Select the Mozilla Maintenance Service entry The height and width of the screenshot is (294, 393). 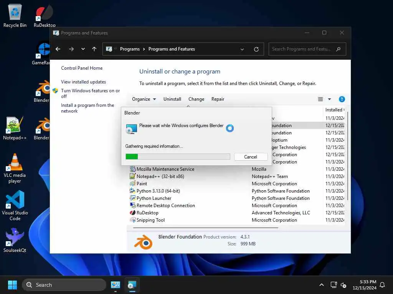click(165, 169)
